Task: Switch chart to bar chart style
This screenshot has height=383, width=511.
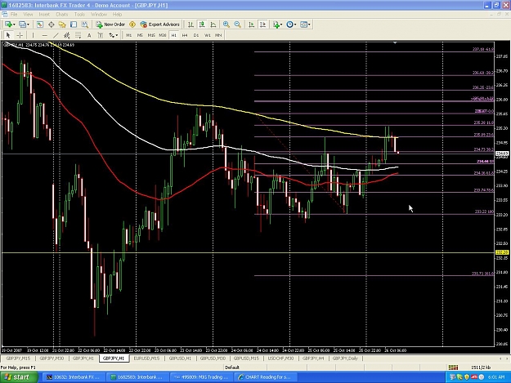Action: 191,24
